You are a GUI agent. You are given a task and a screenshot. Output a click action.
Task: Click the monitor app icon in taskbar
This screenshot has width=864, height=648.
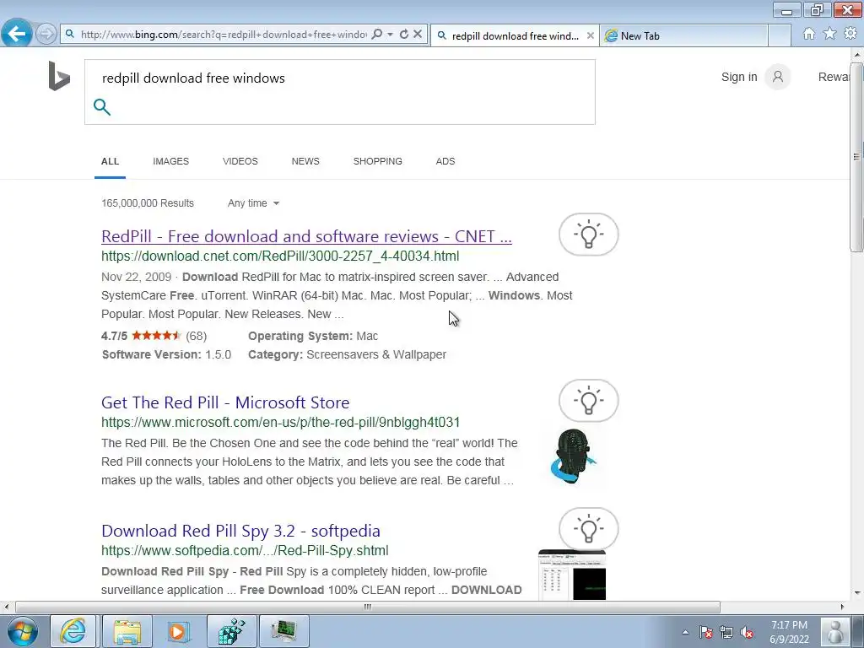[283, 631]
